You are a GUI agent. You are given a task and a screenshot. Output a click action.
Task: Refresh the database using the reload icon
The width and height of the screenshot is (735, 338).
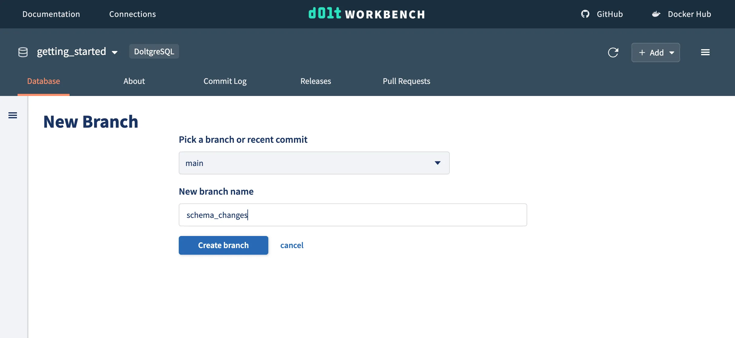pyautogui.click(x=613, y=53)
